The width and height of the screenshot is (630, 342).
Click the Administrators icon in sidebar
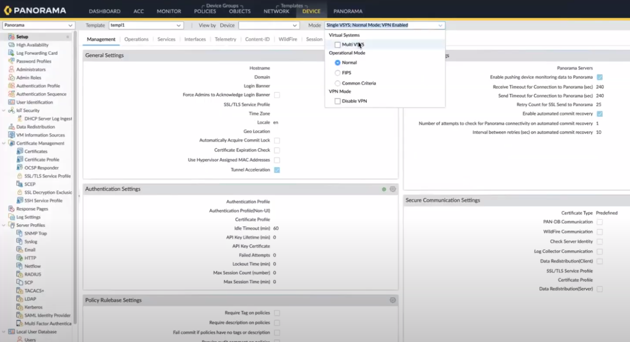(x=11, y=69)
